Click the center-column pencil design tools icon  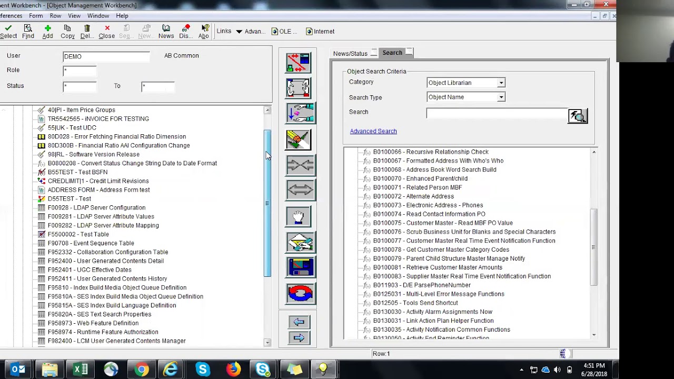coord(299,139)
